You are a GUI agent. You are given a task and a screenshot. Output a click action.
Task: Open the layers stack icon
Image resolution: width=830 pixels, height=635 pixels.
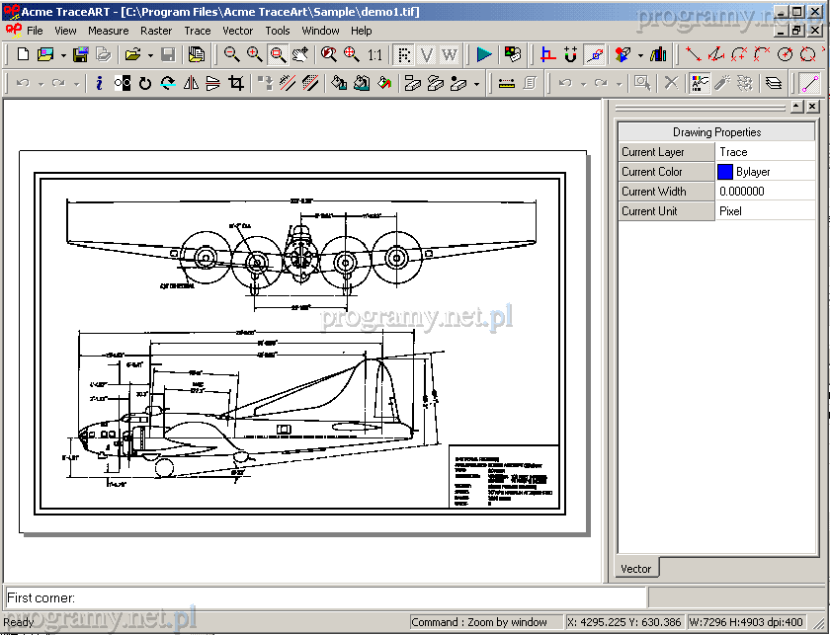coord(773,84)
